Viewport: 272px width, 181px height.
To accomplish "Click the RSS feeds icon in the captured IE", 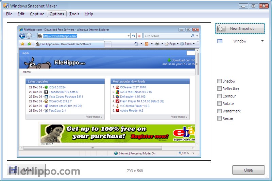I will 147,44.
